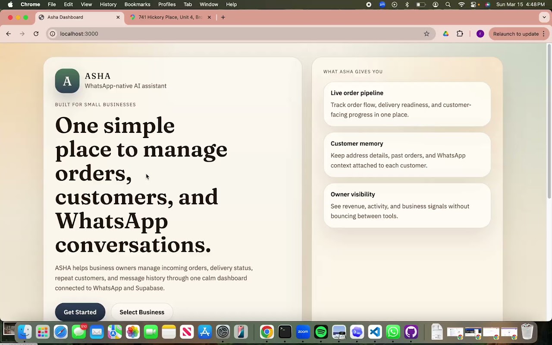Open the tab search dropdown arrow
Image resolution: width=552 pixels, height=345 pixels.
[x=544, y=17]
